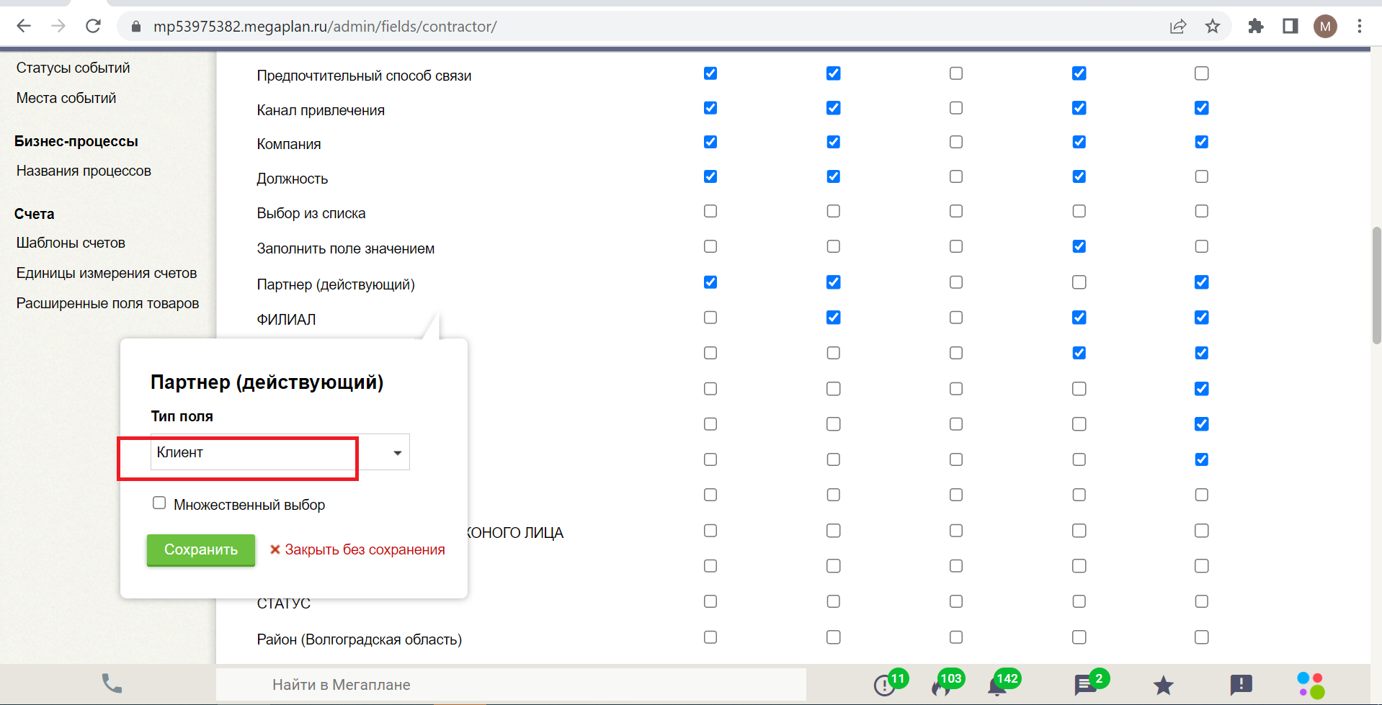Click the Найти в Мегаплане search field
Image resolution: width=1382 pixels, height=705 pixels.
click(511, 685)
